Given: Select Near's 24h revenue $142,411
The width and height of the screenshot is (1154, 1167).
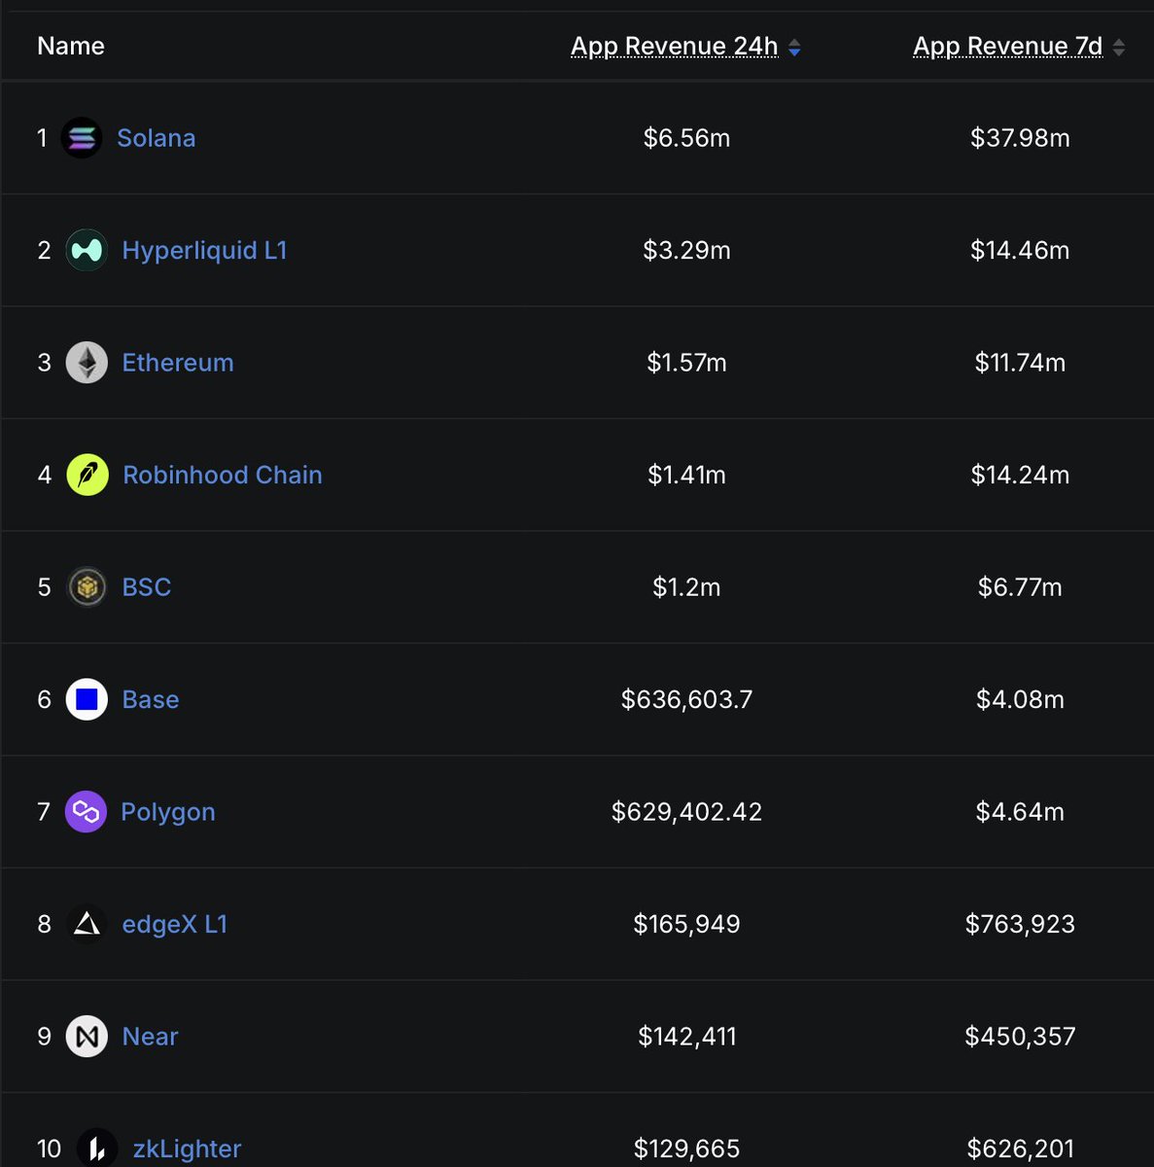Looking at the screenshot, I should coord(686,1037).
